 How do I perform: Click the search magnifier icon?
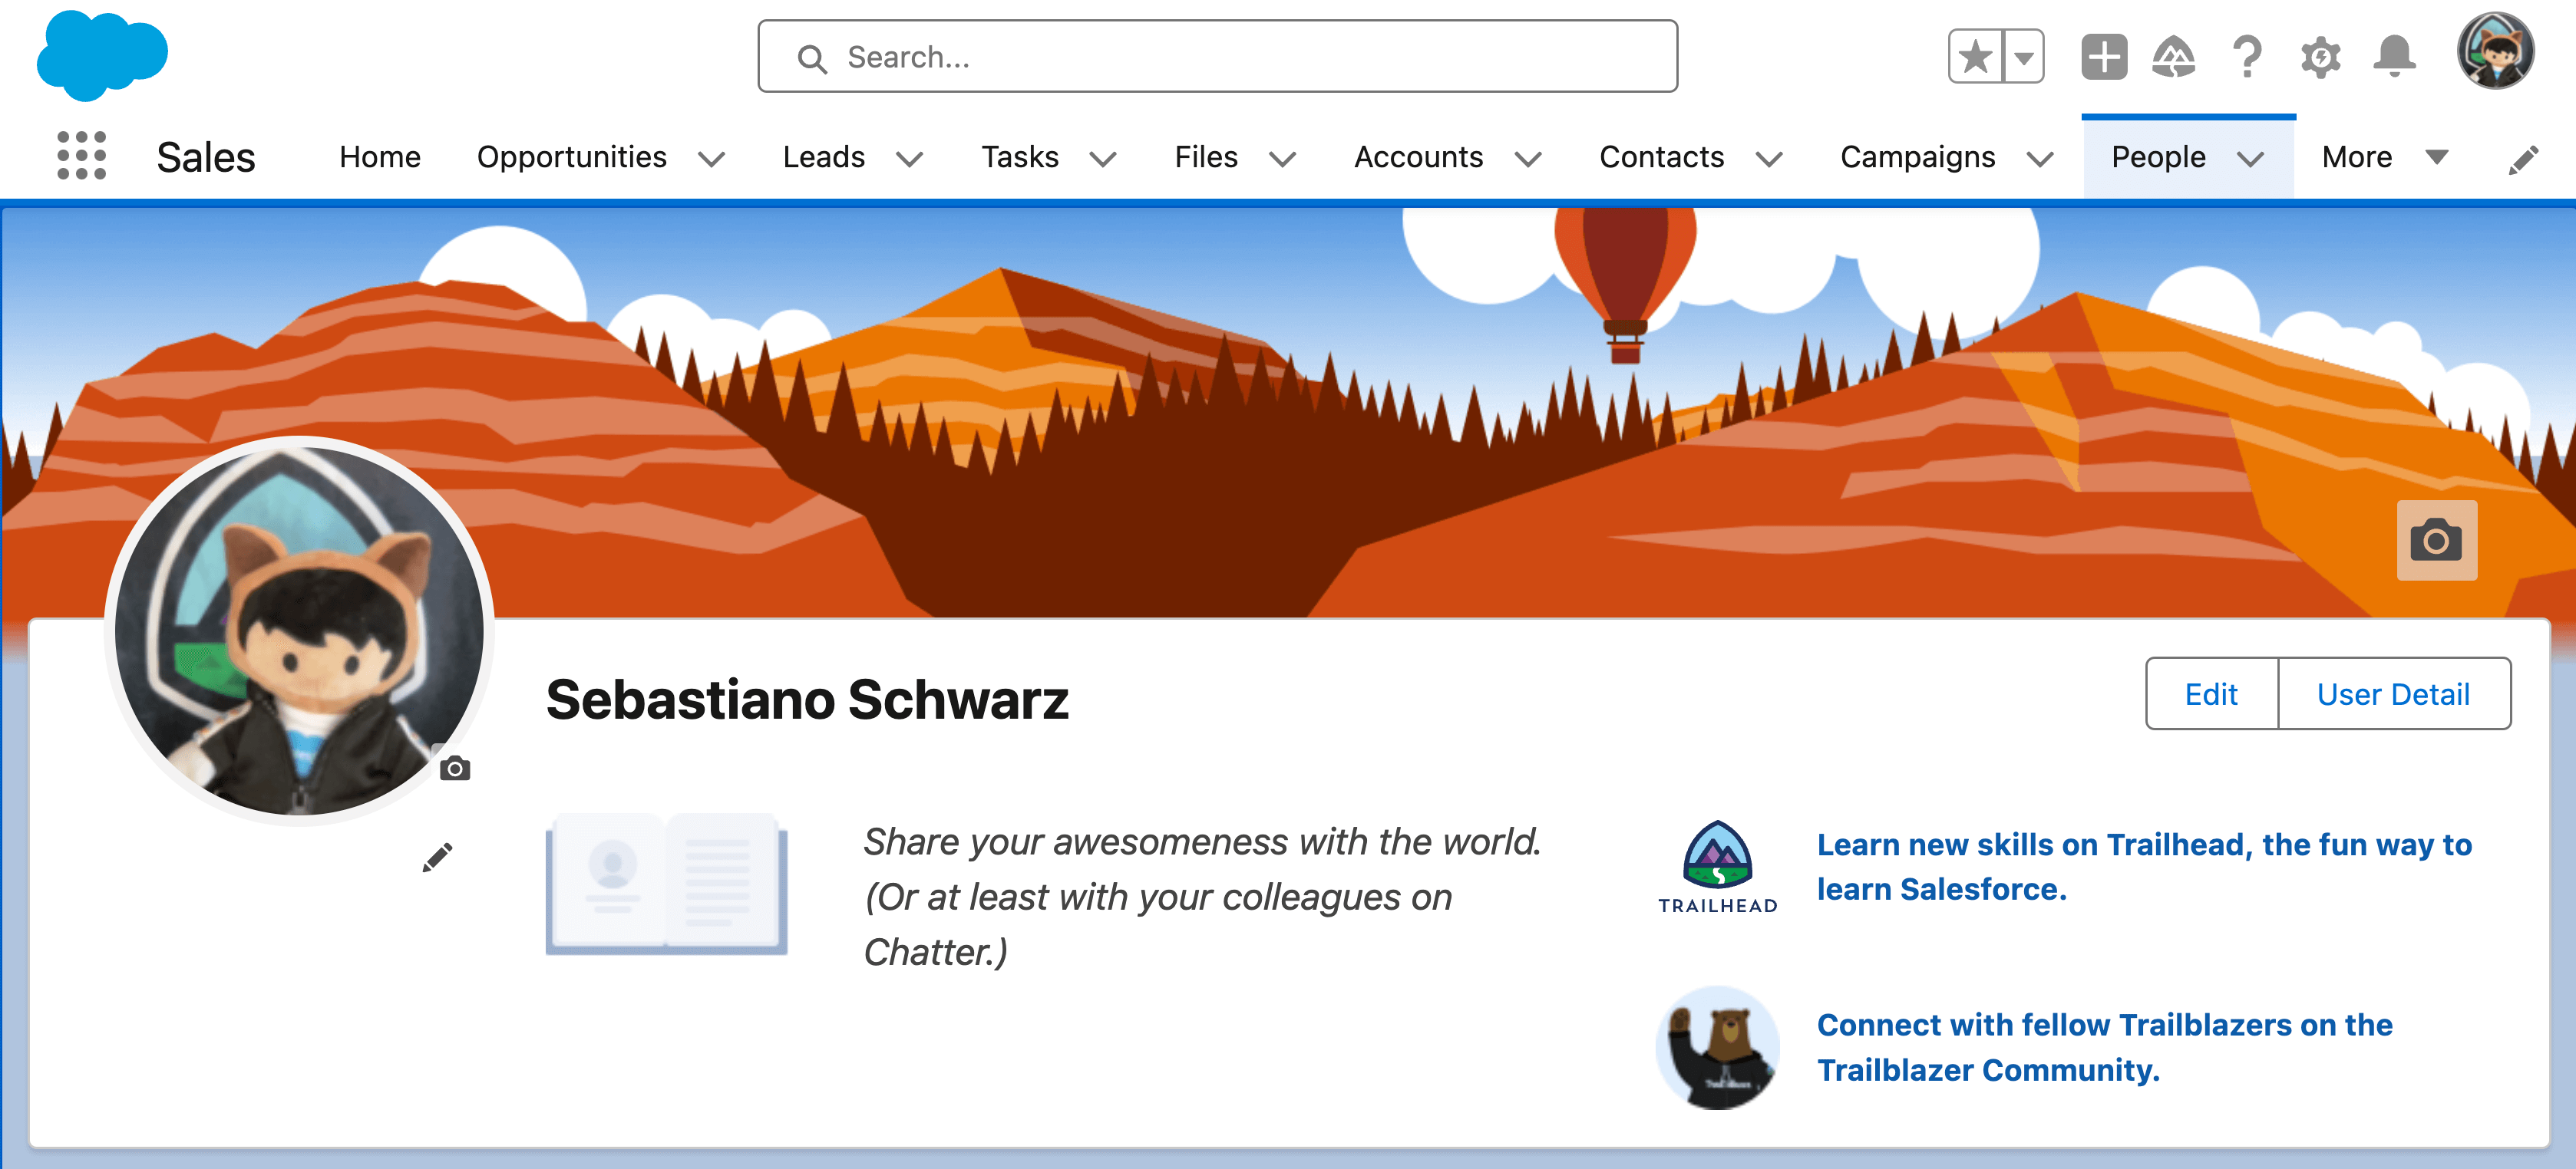(812, 59)
